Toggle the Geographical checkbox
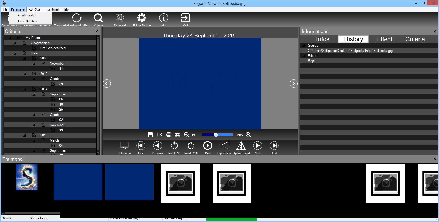Screen dimensions: 439x222 pos(24,43)
